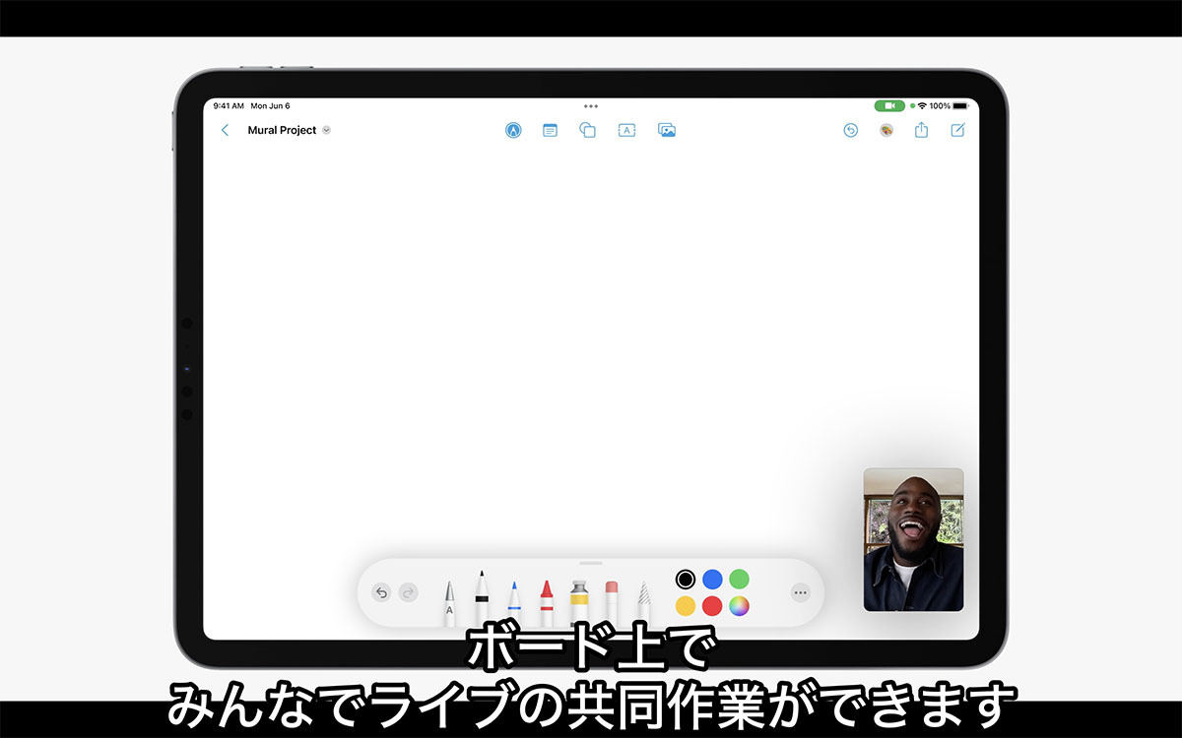Open the multitasking three-dot menu

coord(591,105)
